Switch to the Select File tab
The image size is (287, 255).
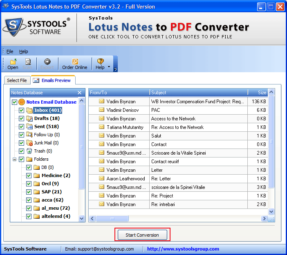tap(17, 80)
